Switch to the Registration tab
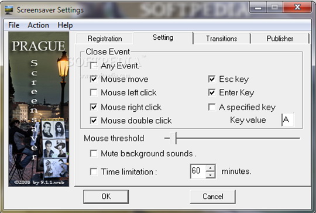Image resolution: width=316 pixels, height=213 pixels. (104, 39)
